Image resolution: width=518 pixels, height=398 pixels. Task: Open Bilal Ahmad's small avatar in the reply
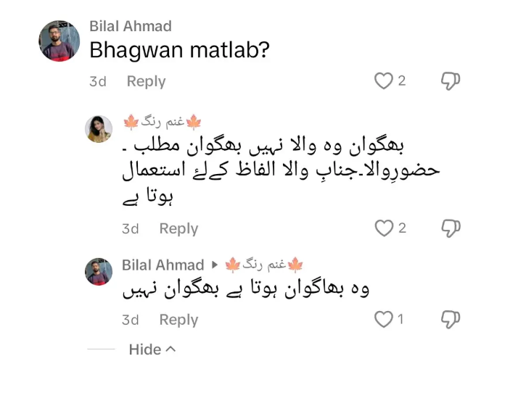[x=99, y=272]
